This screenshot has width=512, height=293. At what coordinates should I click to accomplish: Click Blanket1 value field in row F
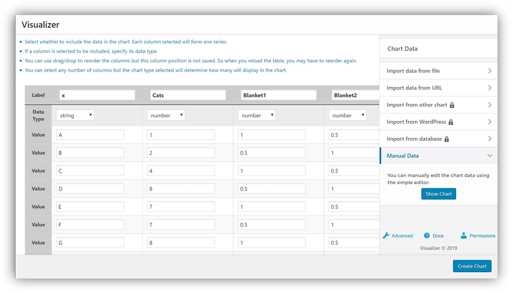click(271, 225)
